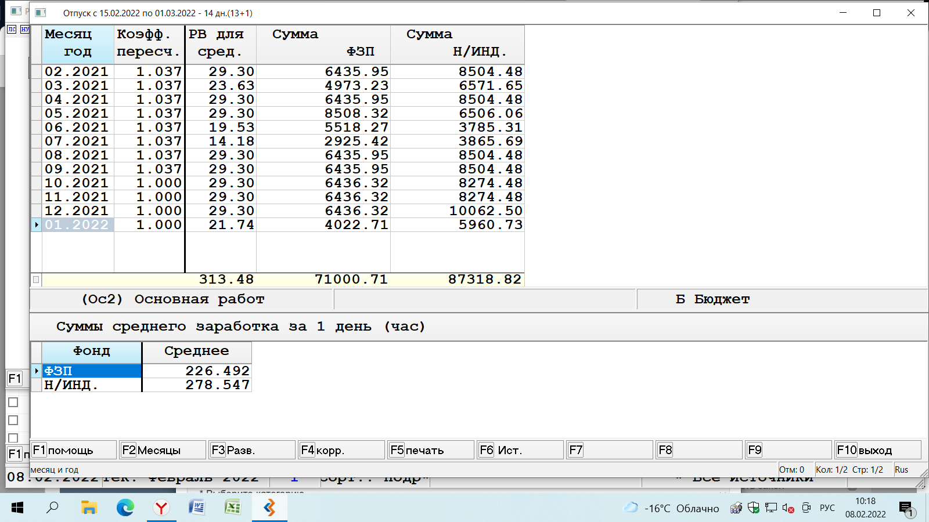929x522 pixels.
Task: Click F3 Разв. button
Action: point(252,450)
